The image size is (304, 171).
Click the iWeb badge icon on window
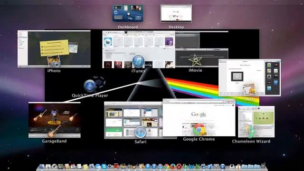[x=249, y=90]
